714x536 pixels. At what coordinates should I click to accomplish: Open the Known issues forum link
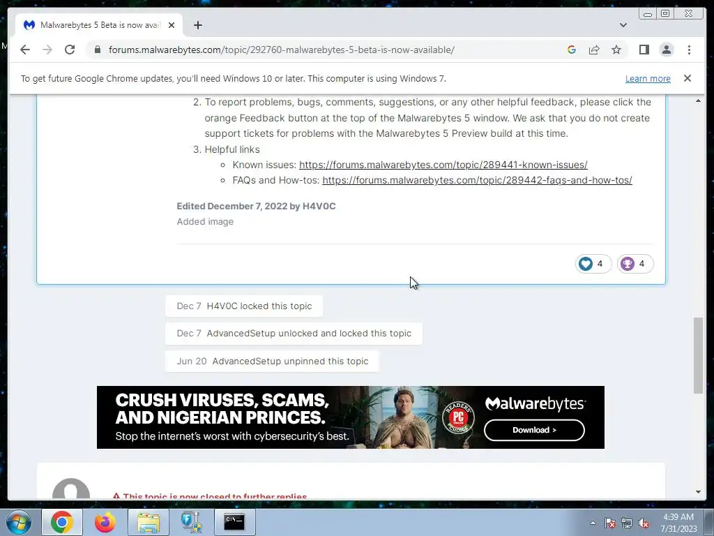pos(443,165)
